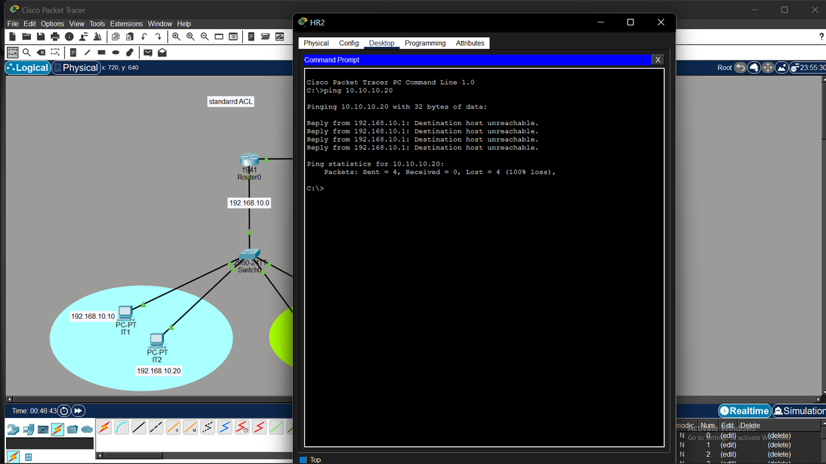Select the Draw Rectangle tool
The height and width of the screenshot is (464, 826).
[100, 52]
